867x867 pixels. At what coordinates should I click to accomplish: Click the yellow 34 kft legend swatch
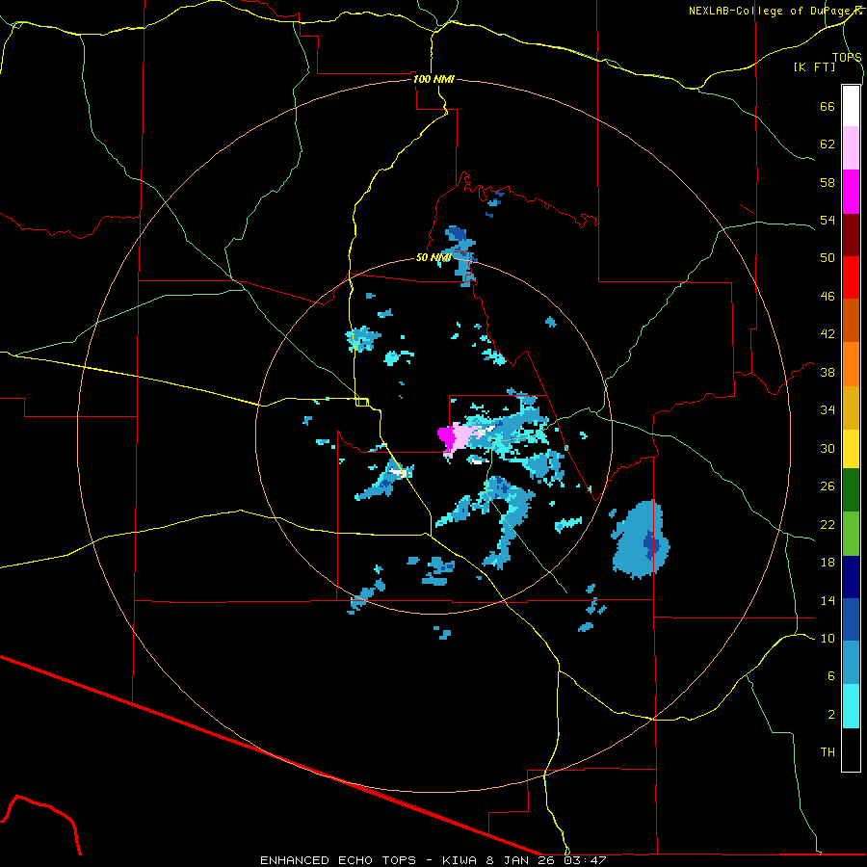pos(851,449)
